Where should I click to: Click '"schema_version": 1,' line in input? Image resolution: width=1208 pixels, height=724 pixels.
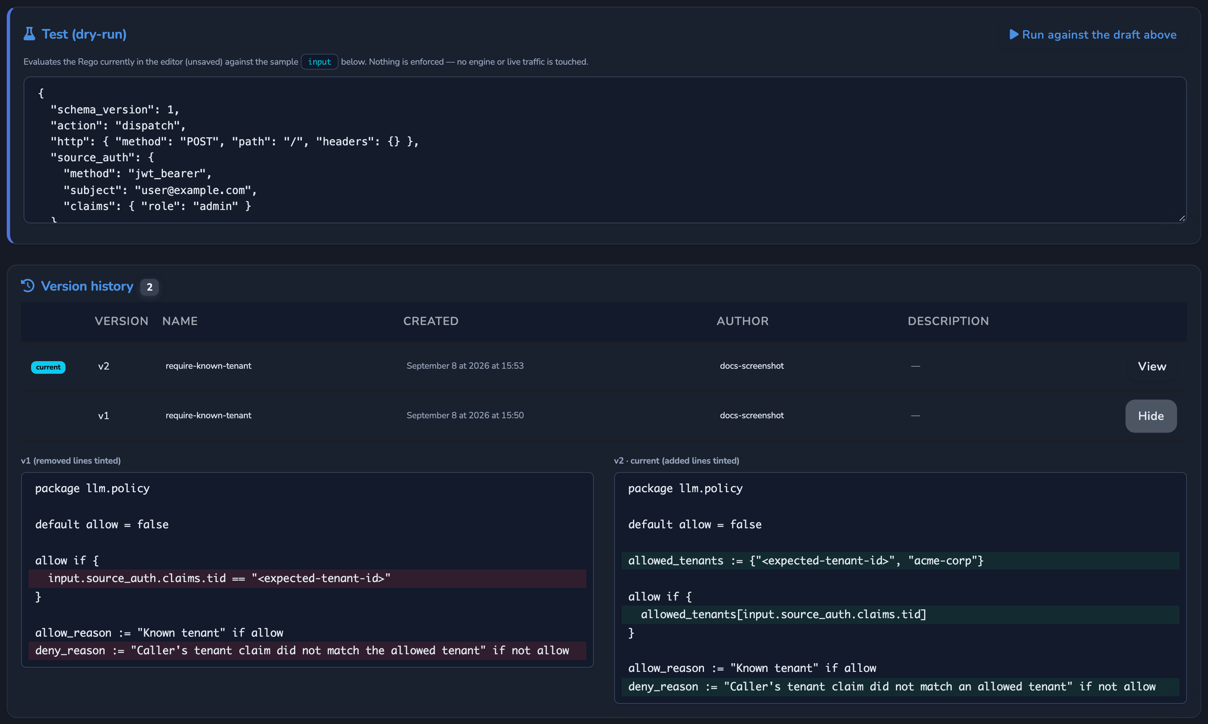pyautogui.click(x=115, y=110)
